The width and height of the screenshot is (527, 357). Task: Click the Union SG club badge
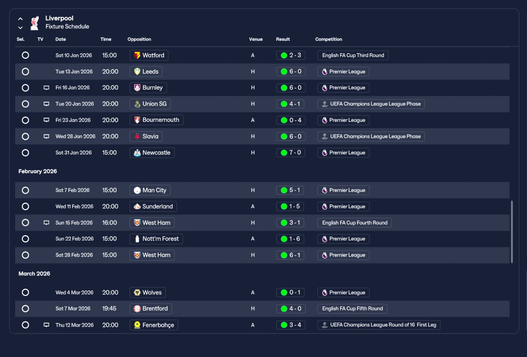pos(137,104)
